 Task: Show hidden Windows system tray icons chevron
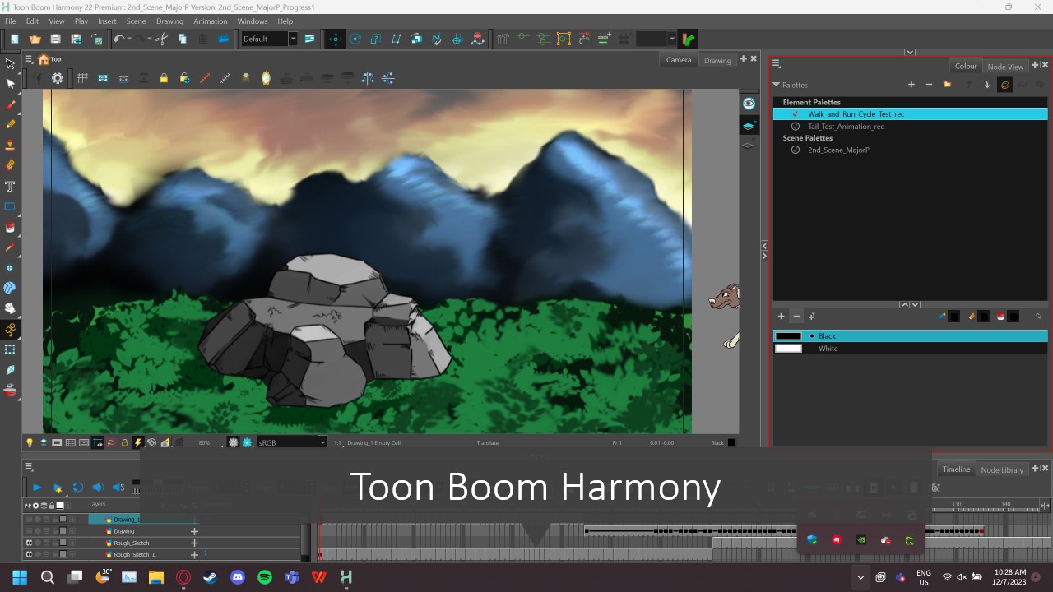[860, 577]
